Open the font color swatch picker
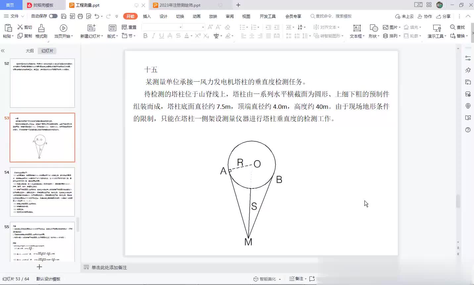474x285 pixels. coord(192,36)
